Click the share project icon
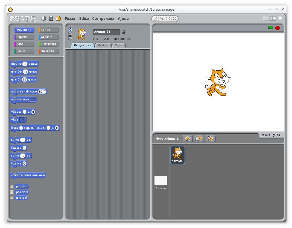Viewport: 292px width, 228px height. click(58, 18)
